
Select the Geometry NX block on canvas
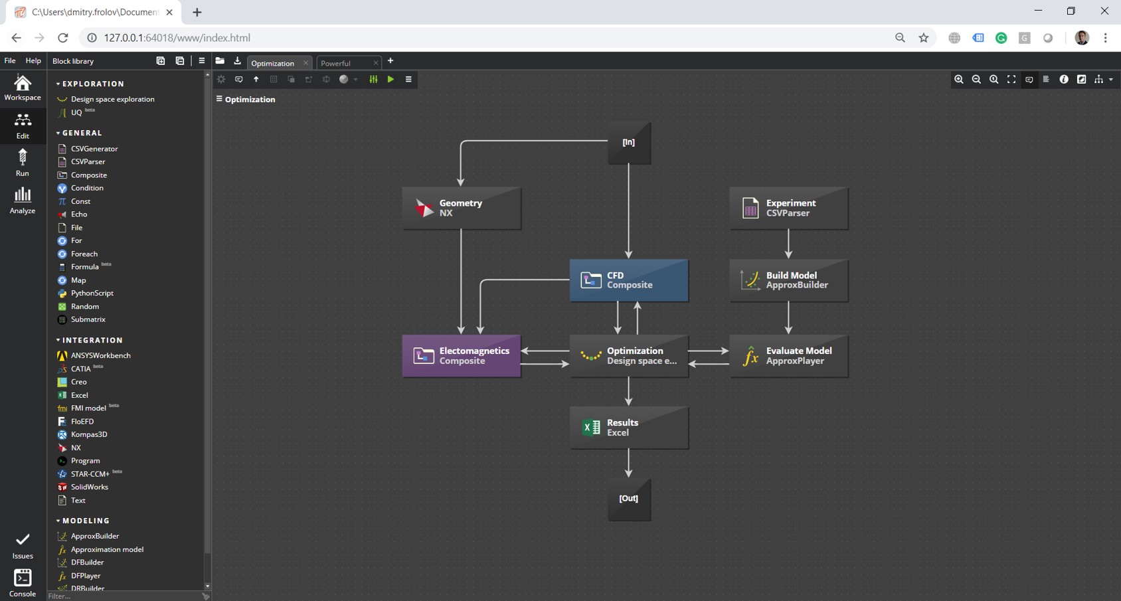[462, 209]
